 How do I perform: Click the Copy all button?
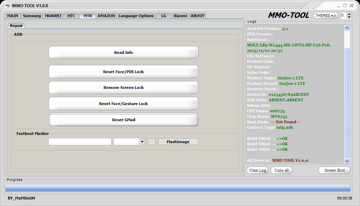[282, 170]
